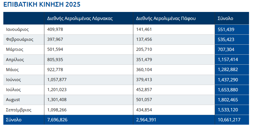Viewport: 273px width, 138px height.
Task: Select the Φεβρουάριος row label
Action: coord(20,39)
